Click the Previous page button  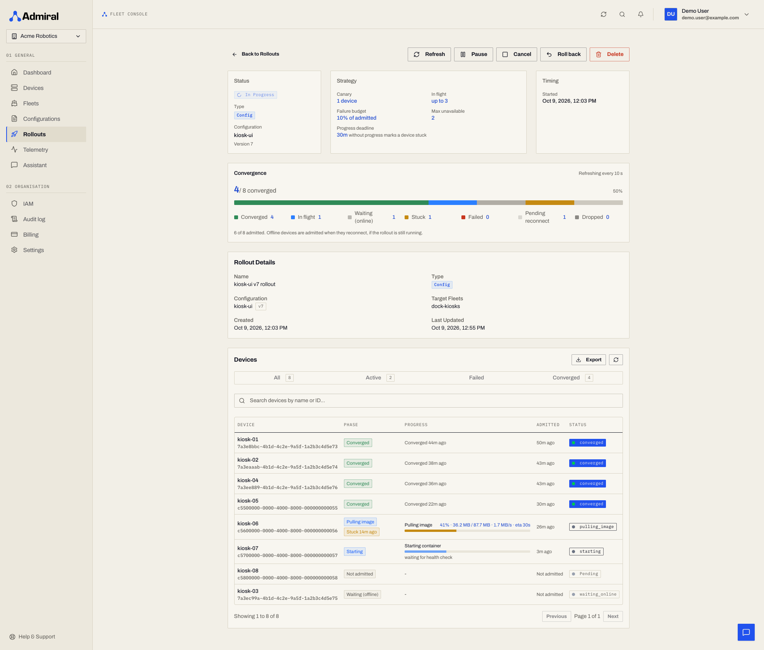(x=556, y=616)
